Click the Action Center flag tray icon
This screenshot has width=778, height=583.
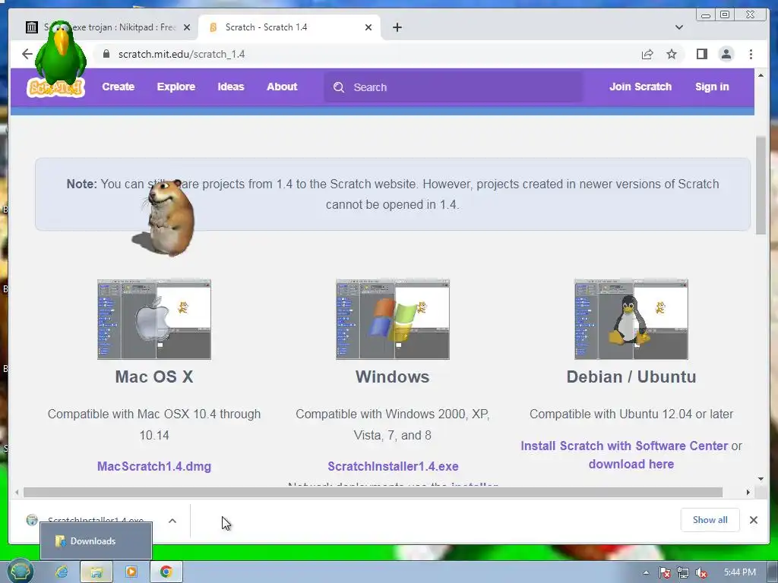pyautogui.click(x=664, y=572)
